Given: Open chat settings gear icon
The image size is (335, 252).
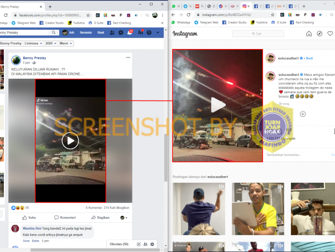Looking at the screenshot, I should [152, 244].
